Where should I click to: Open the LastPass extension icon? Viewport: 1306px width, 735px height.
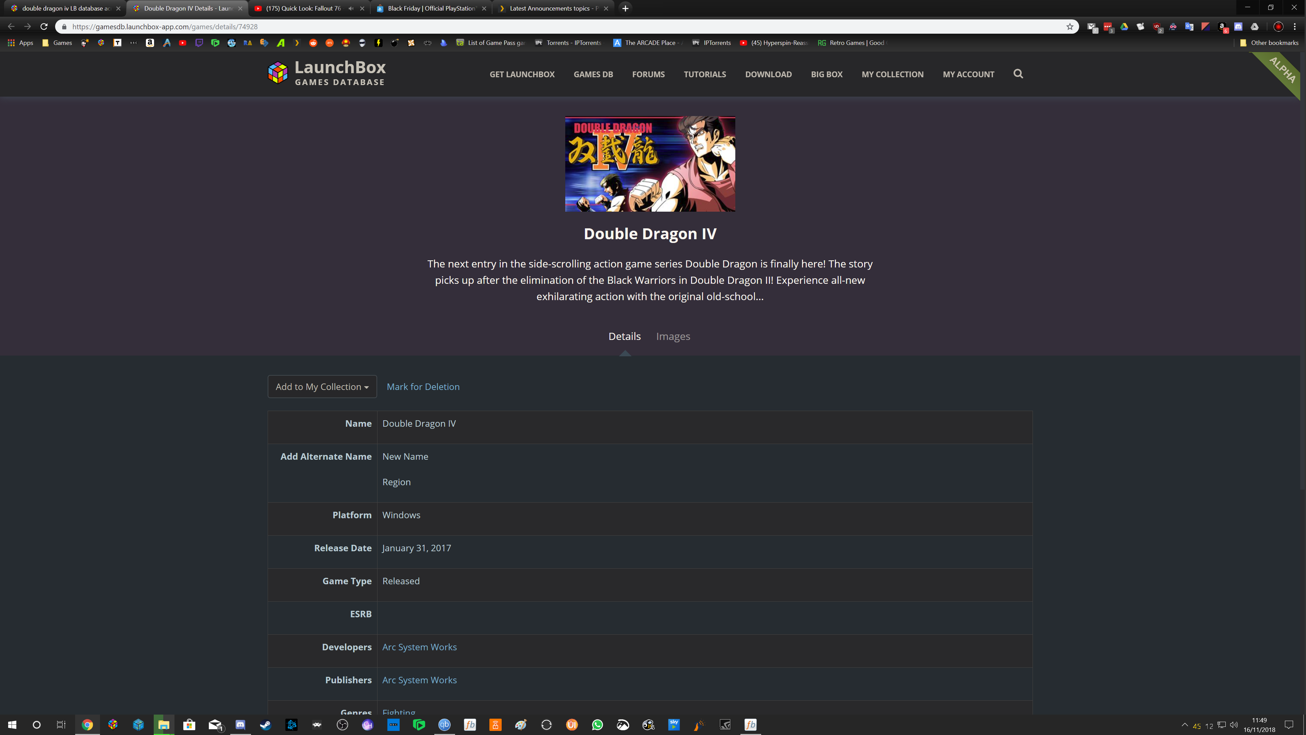click(x=1108, y=27)
